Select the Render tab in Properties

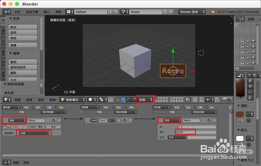point(249,75)
